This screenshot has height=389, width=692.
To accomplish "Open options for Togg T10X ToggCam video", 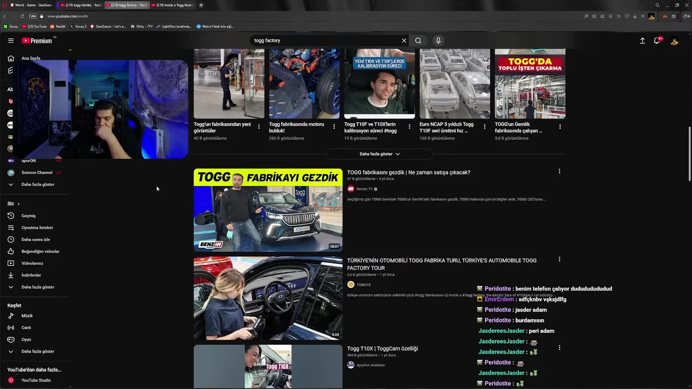I will (560, 347).
